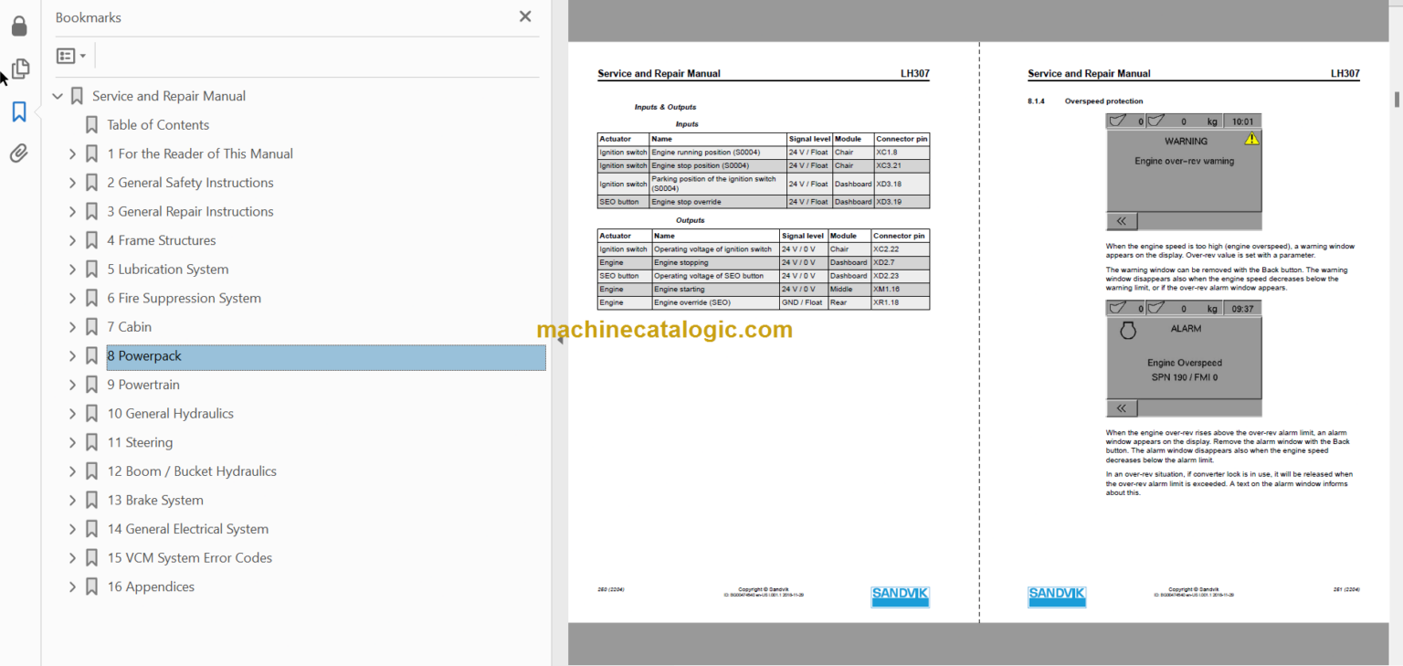Click the bookmark icon next to "Table of Contents"

coord(91,124)
